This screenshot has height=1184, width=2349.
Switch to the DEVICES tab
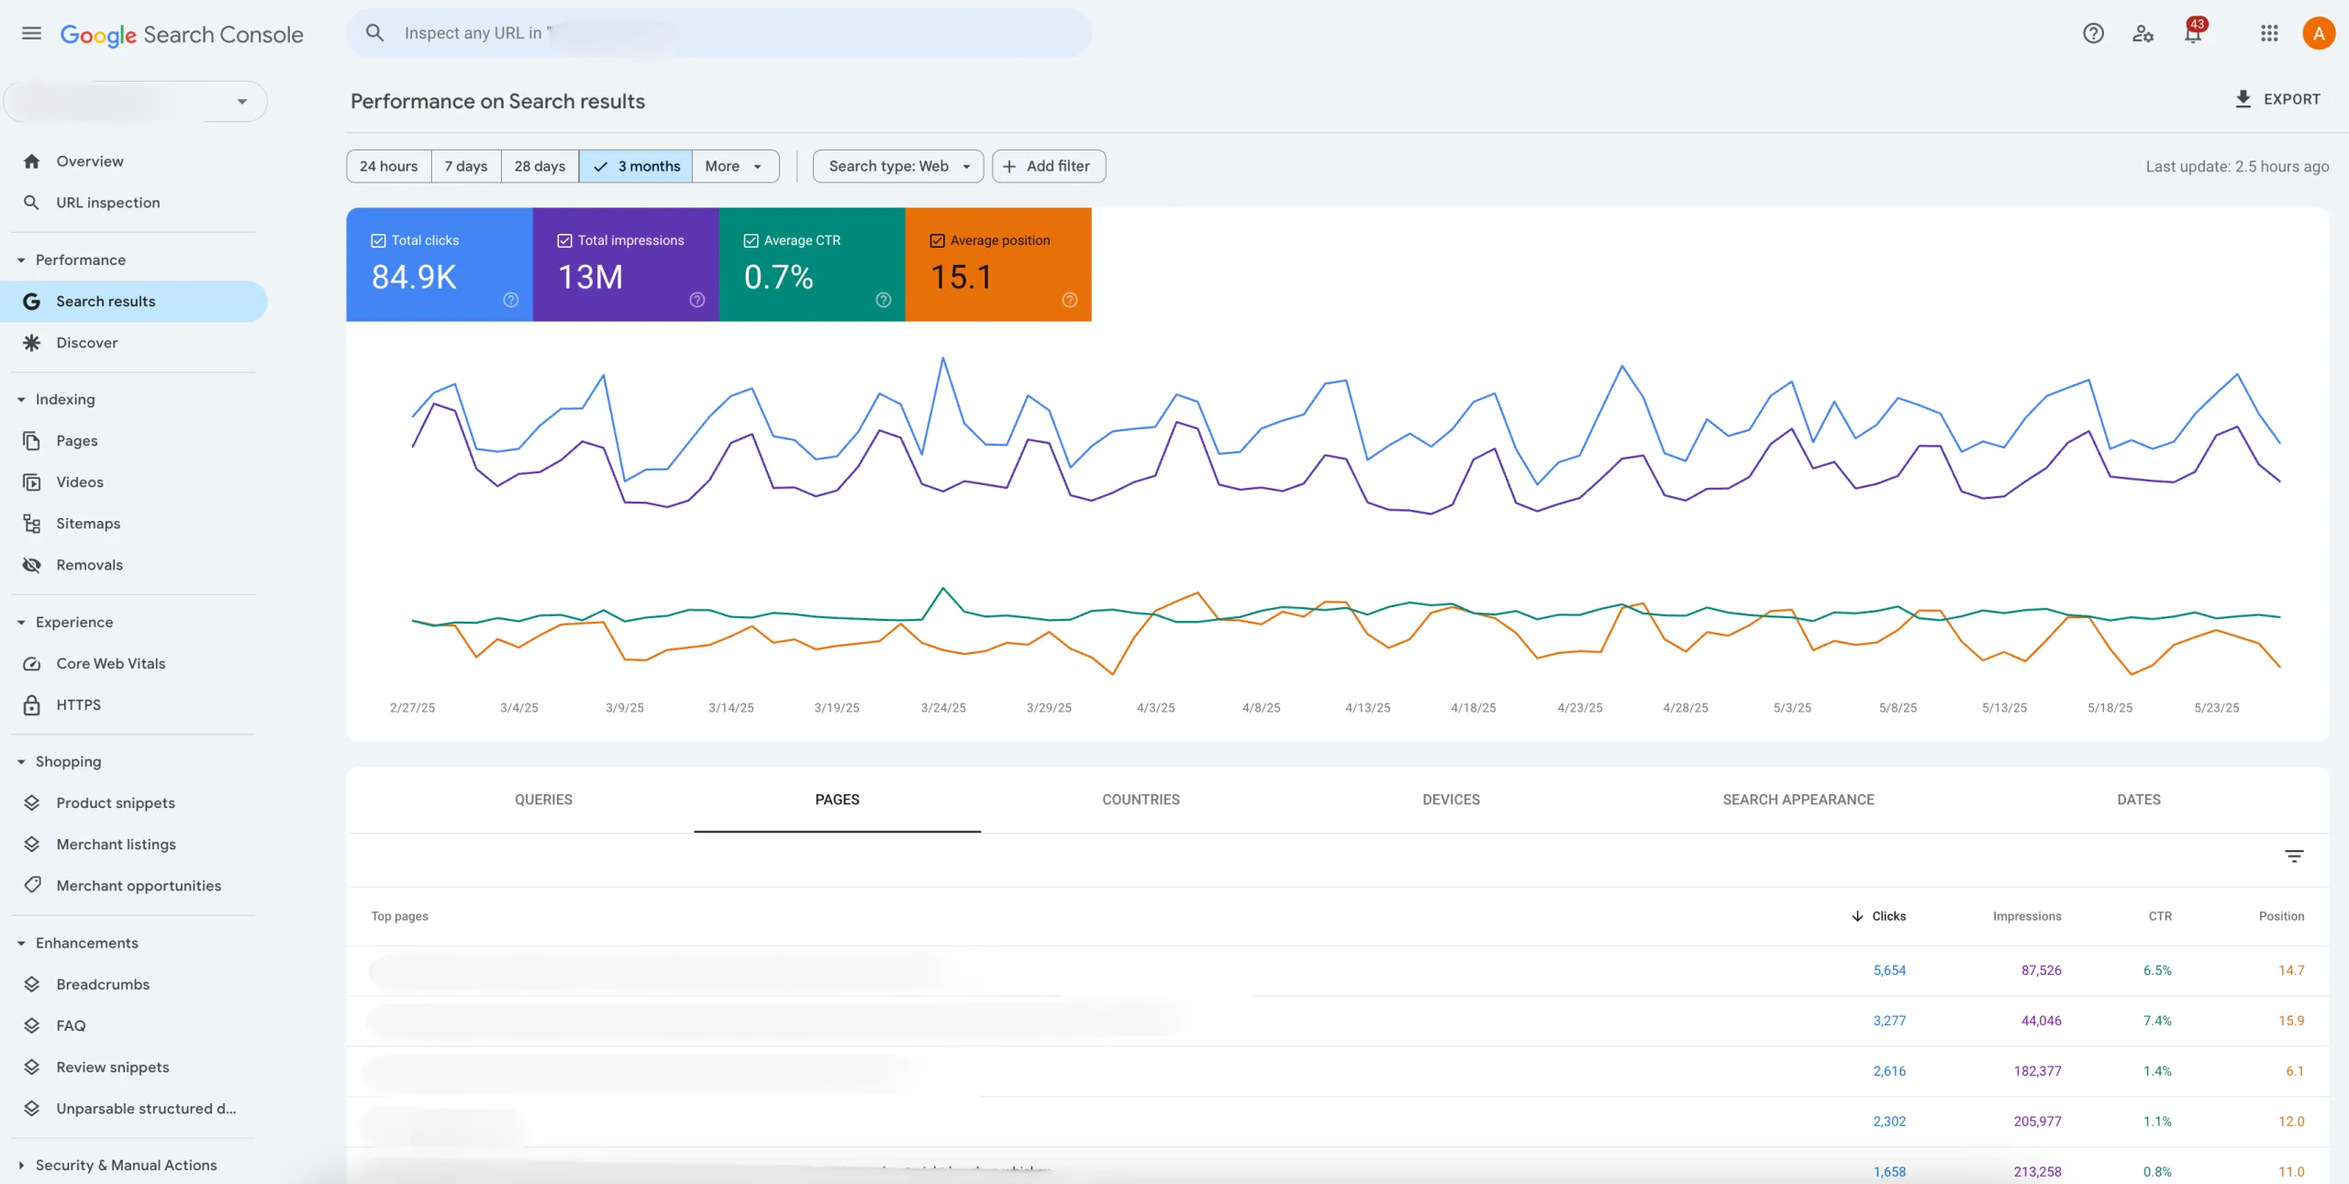click(x=1451, y=800)
